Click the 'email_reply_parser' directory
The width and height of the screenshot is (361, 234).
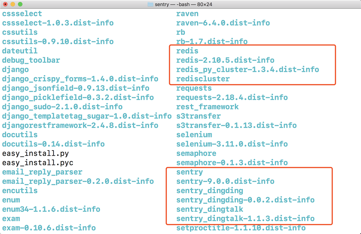[42, 172]
